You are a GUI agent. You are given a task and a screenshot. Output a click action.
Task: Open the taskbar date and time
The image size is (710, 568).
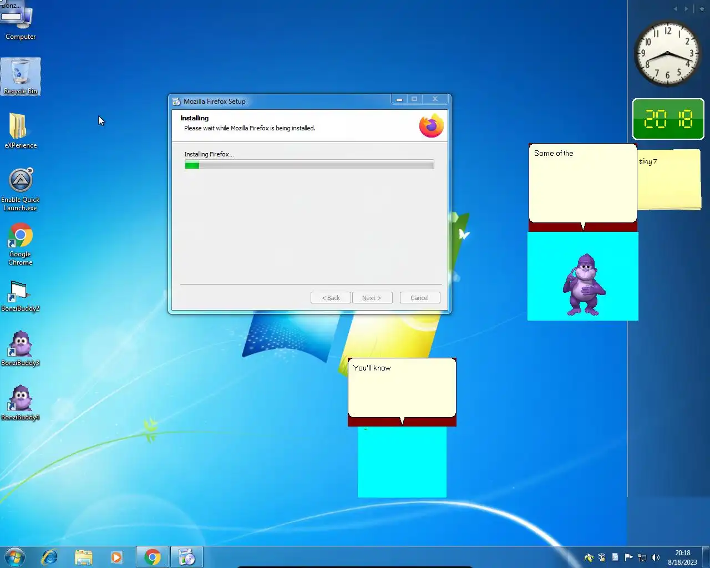tap(682, 557)
